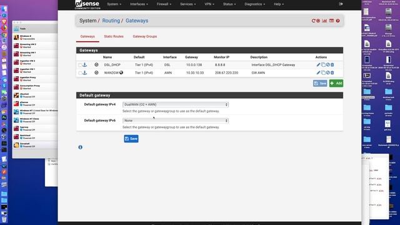The image size is (400, 225).
Task: Click the status check icon for DSL_DHCP
Action: coord(96,65)
